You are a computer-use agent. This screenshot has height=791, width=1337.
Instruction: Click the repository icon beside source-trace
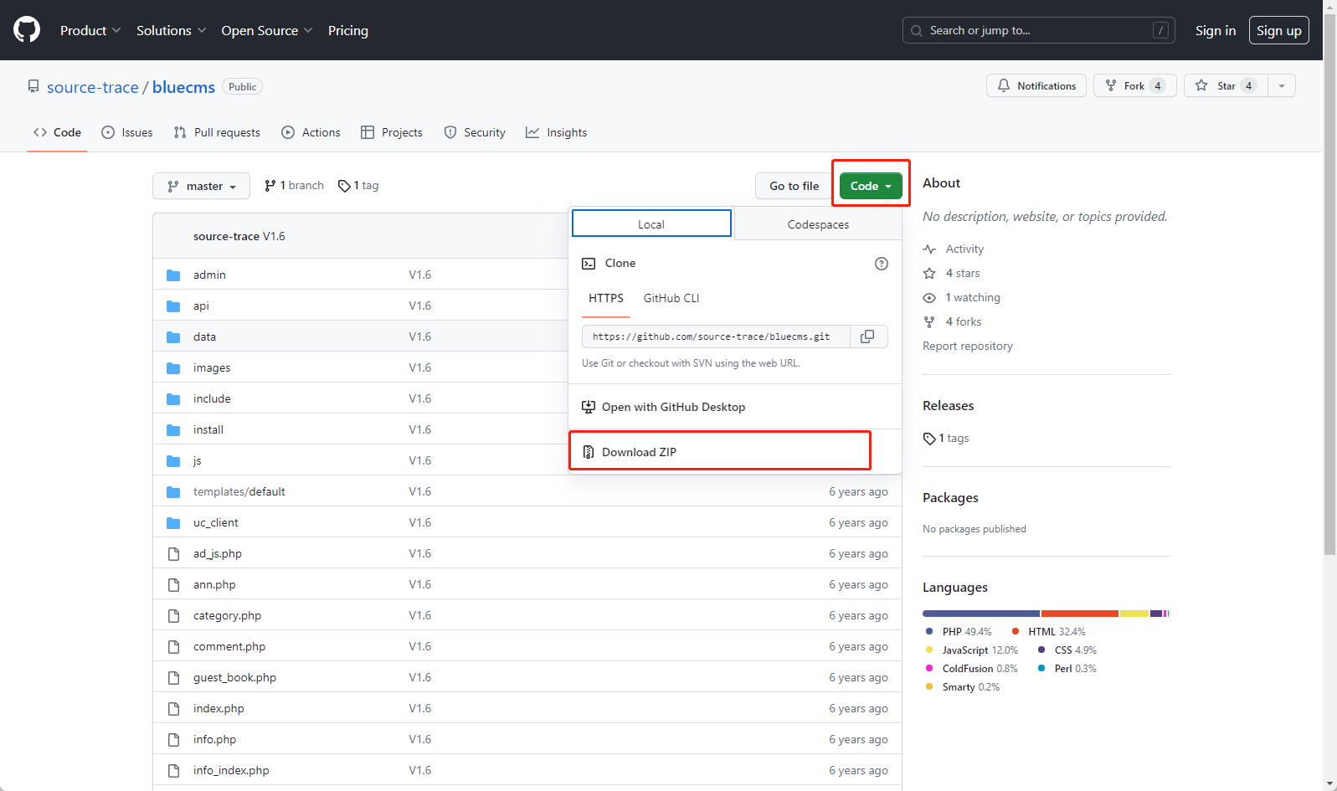pos(33,86)
